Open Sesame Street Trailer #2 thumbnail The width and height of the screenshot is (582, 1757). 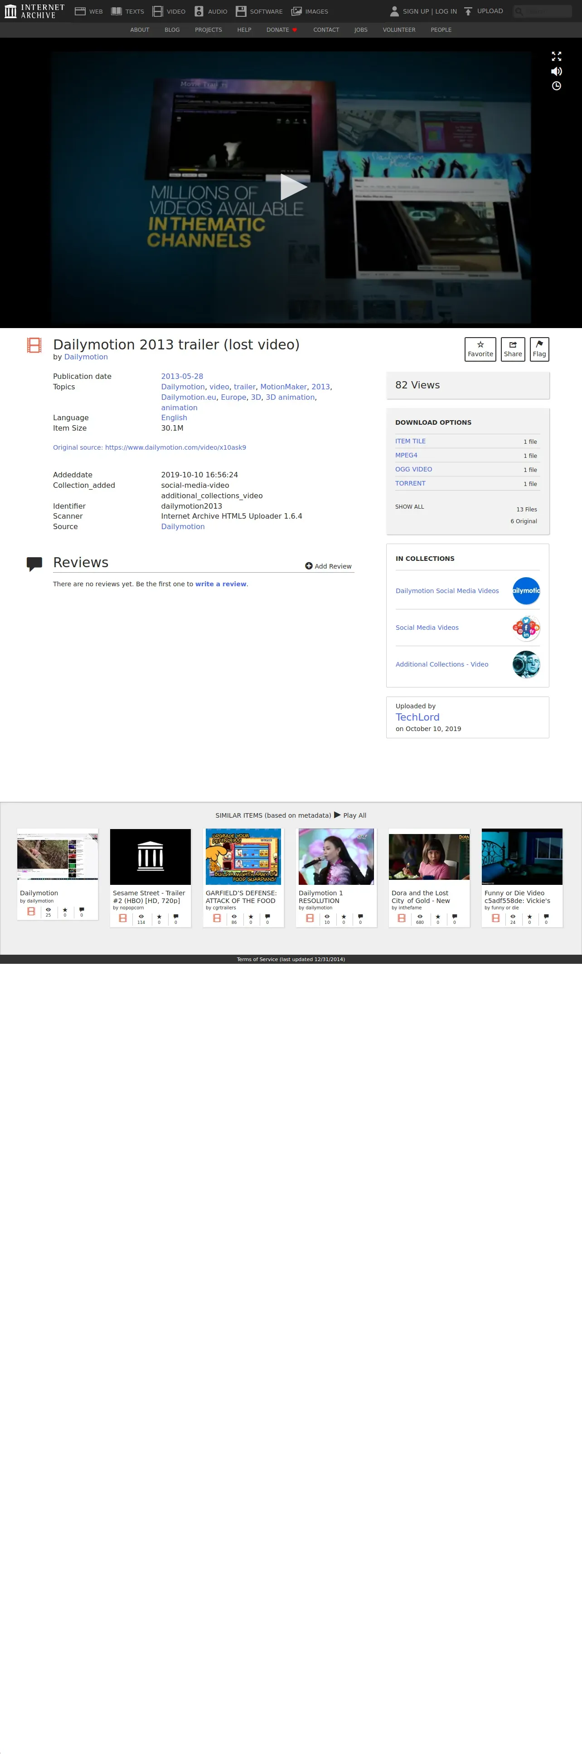click(150, 857)
